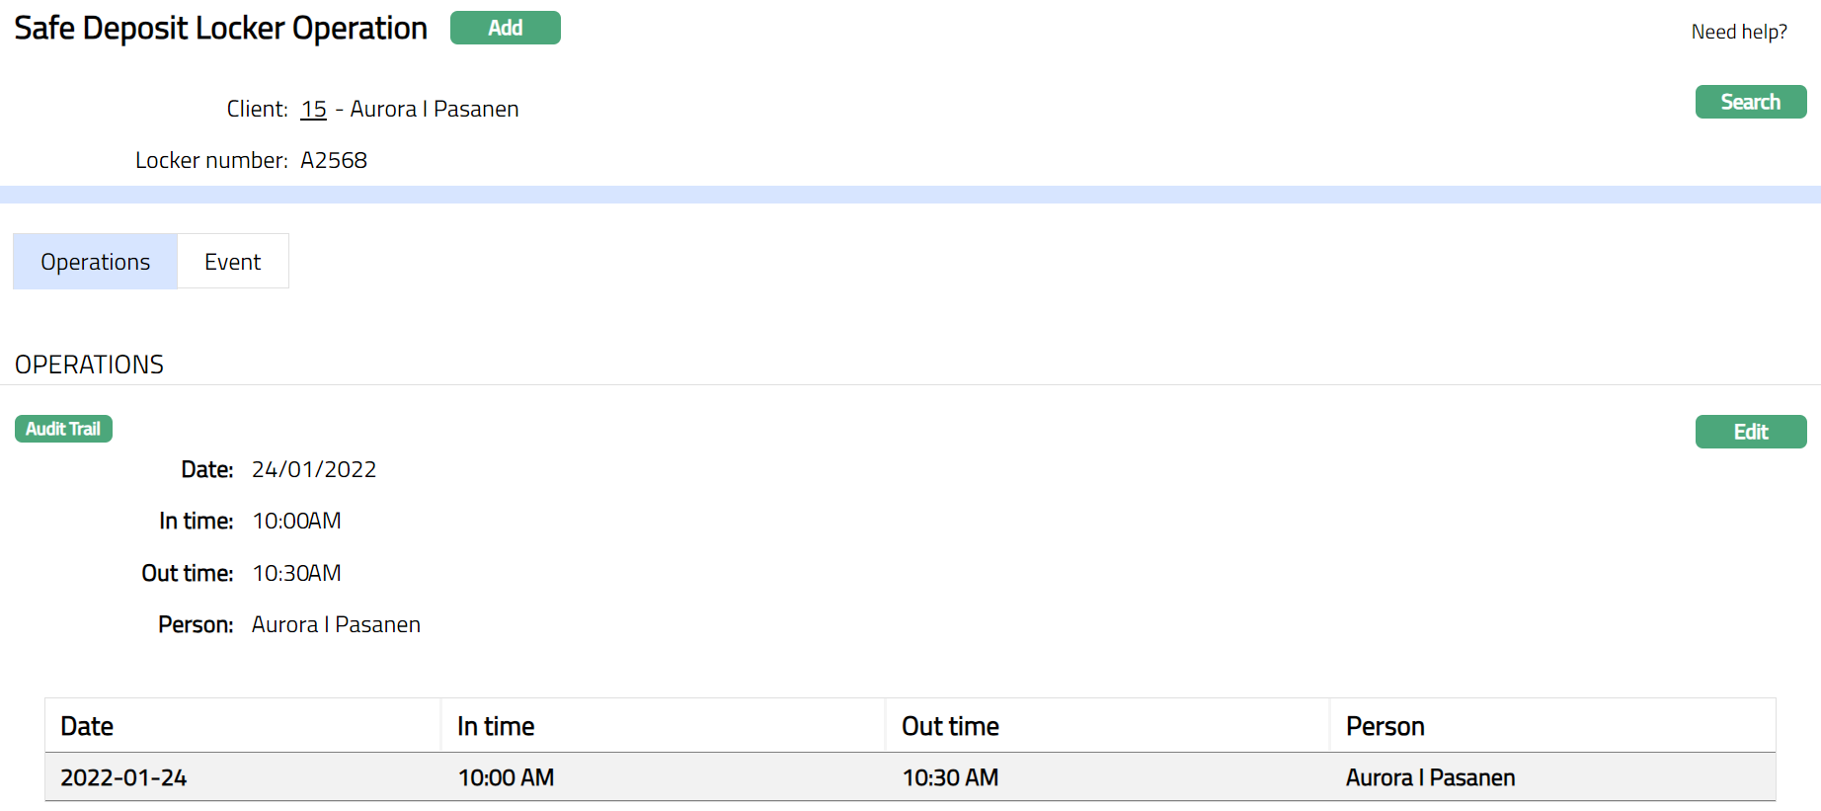Switch to the Operations tab
The width and height of the screenshot is (1821, 811).
click(95, 262)
